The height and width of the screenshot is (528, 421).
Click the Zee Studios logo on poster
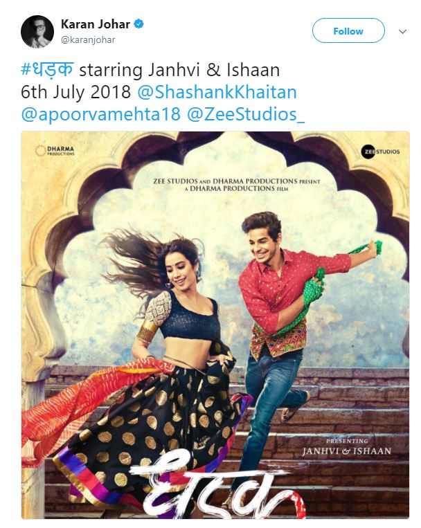[381, 152]
